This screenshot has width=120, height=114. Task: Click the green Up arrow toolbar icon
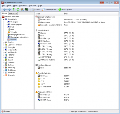pos(14,10)
